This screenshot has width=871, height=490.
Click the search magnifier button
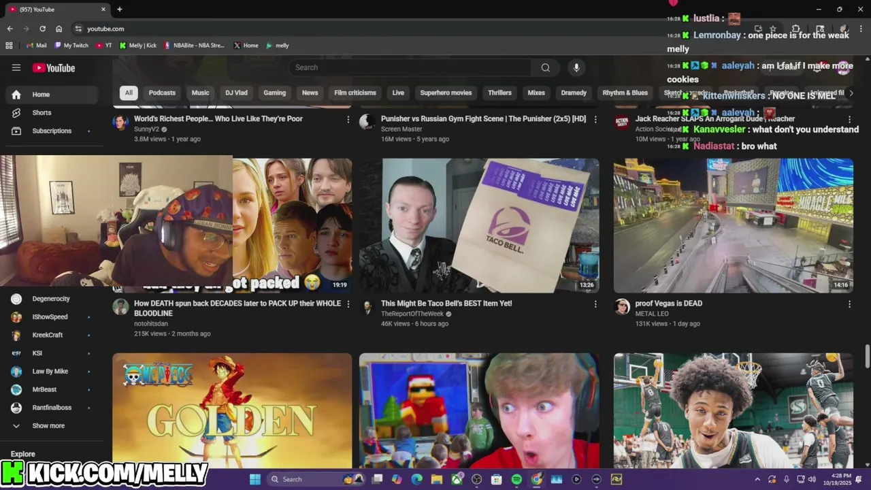[545, 67]
